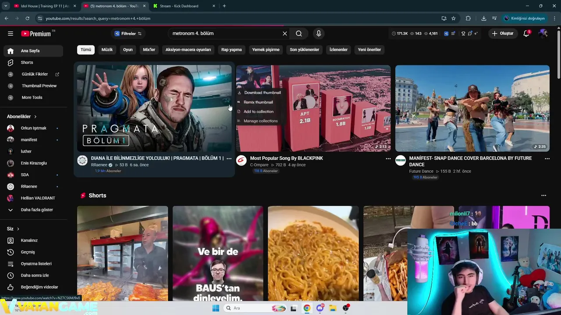Select the Oyun filter chip

tap(128, 50)
